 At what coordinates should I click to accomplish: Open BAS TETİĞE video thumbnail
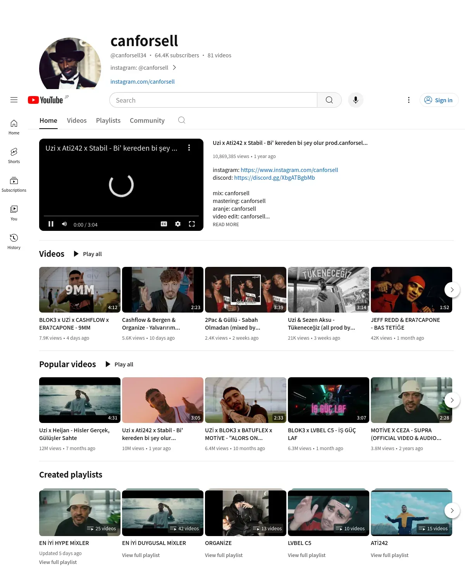pyautogui.click(x=412, y=290)
